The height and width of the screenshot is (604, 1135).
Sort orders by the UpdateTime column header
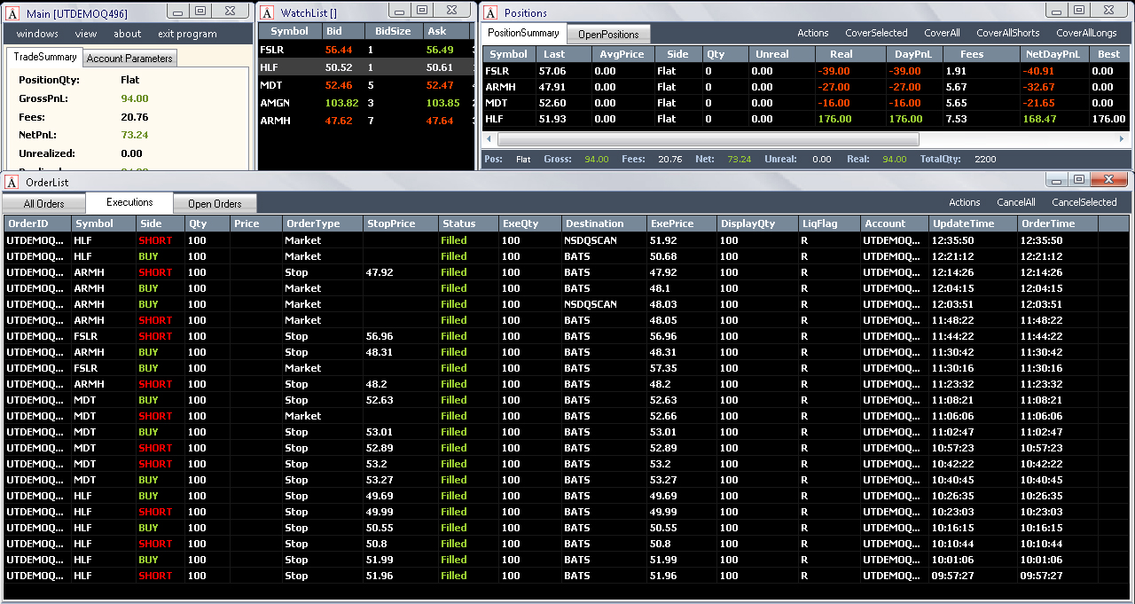click(x=974, y=224)
